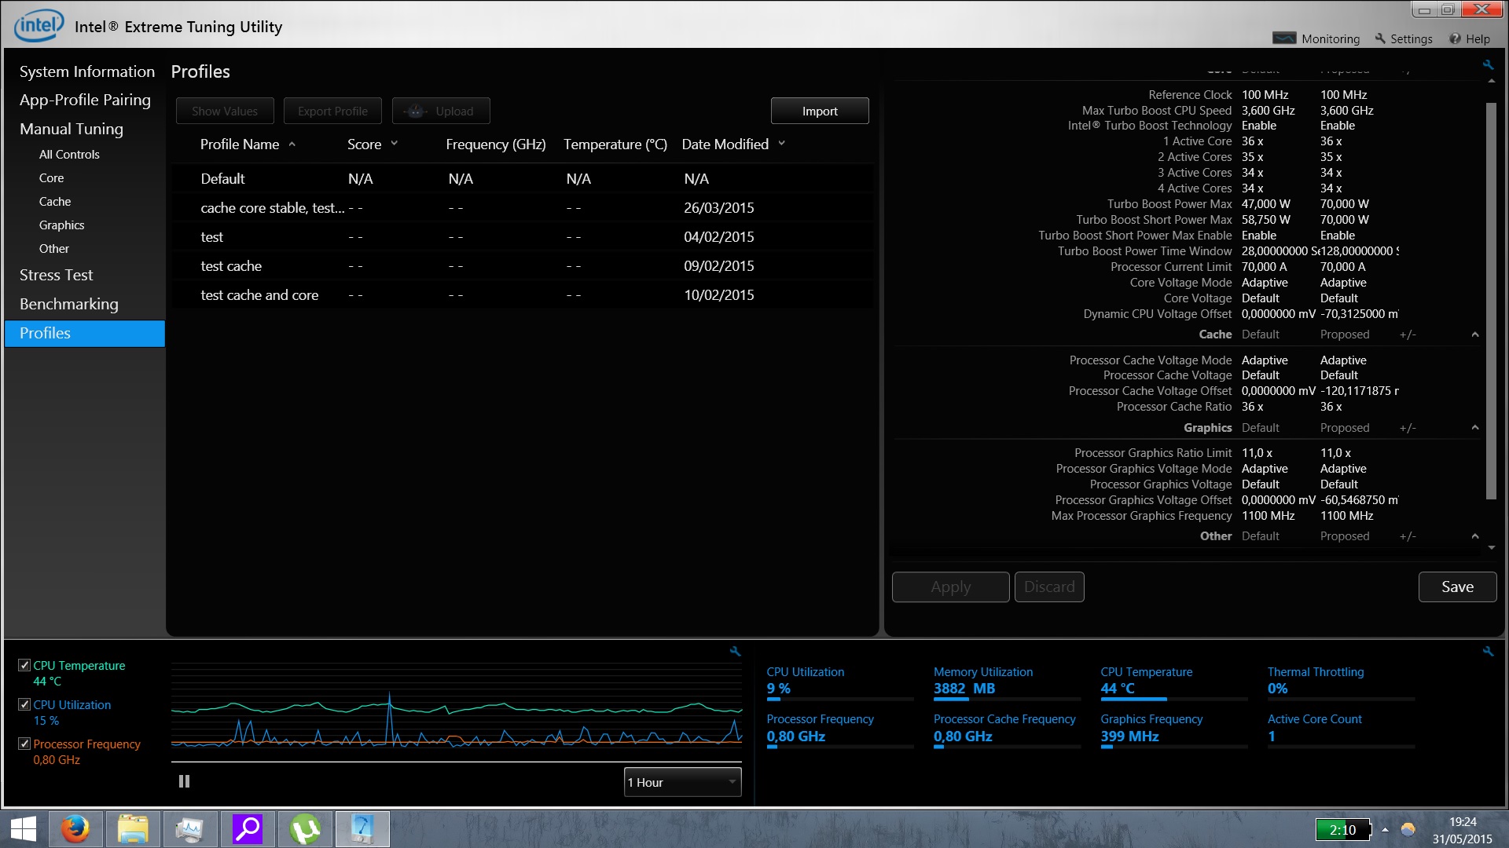The image size is (1509, 848).
Task: Open All Controls under Manual Tuning
Action: [x=69, y=155]
